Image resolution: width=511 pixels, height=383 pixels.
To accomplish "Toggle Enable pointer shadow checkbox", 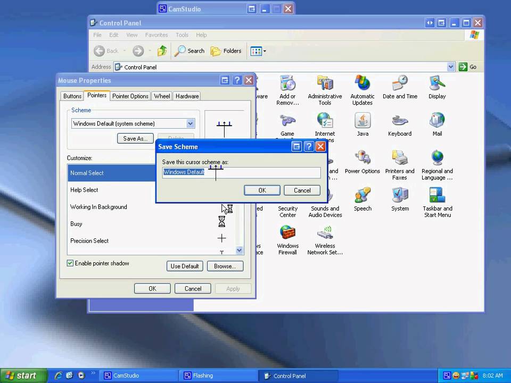I will 70,263.
